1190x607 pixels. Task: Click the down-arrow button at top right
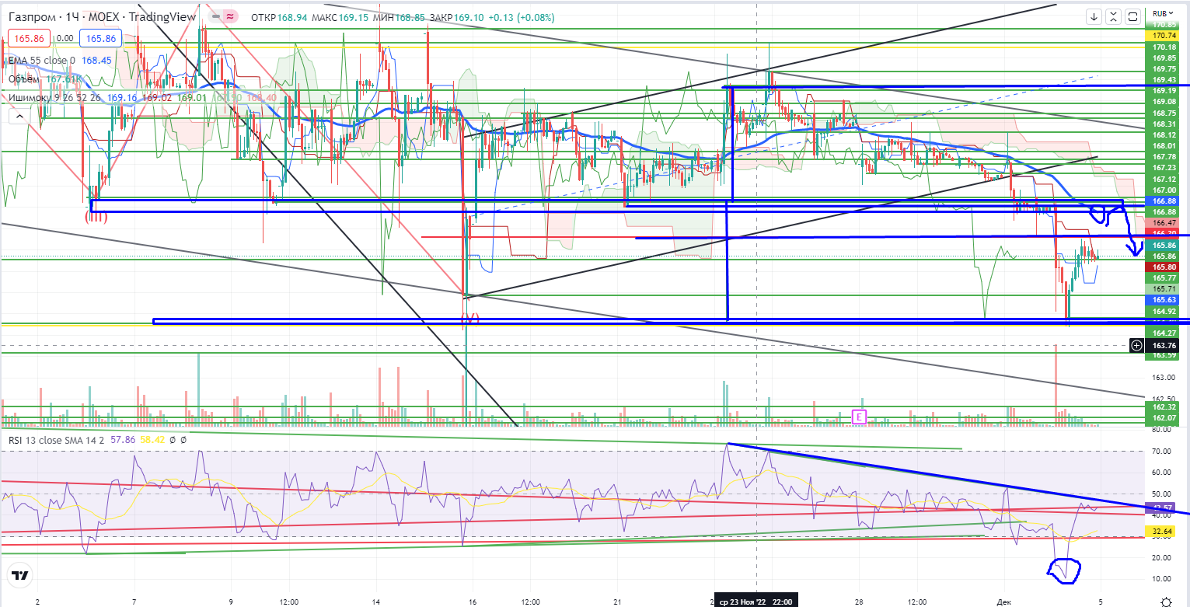[x=1094, y=16]
